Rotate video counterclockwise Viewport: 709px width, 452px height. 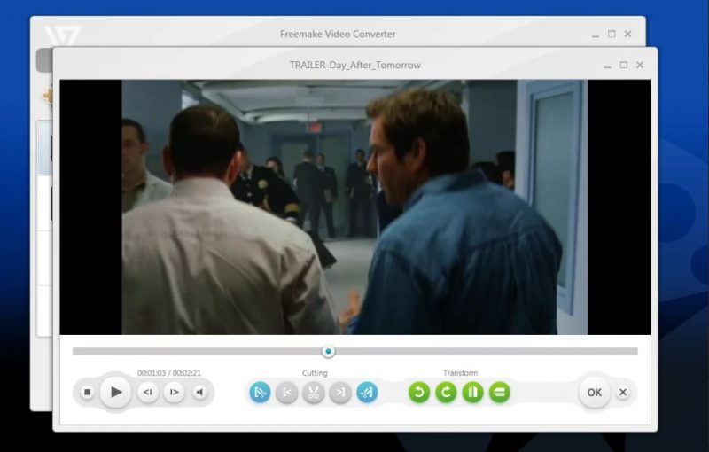pyautogui.click(x=419, y=392)
